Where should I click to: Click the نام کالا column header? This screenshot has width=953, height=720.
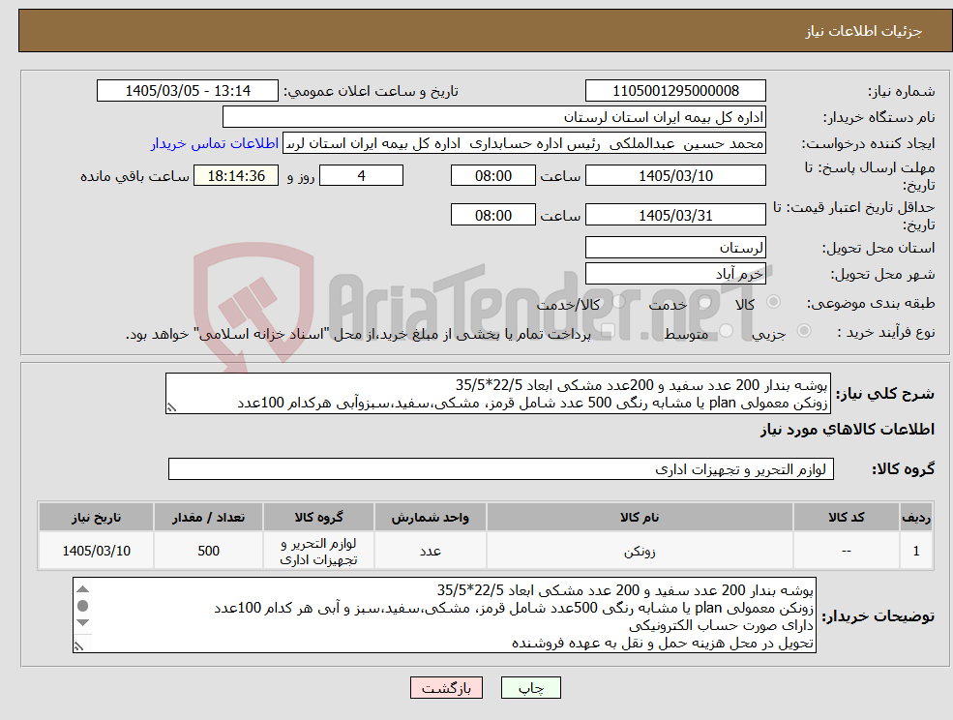(x=640, y=518)
